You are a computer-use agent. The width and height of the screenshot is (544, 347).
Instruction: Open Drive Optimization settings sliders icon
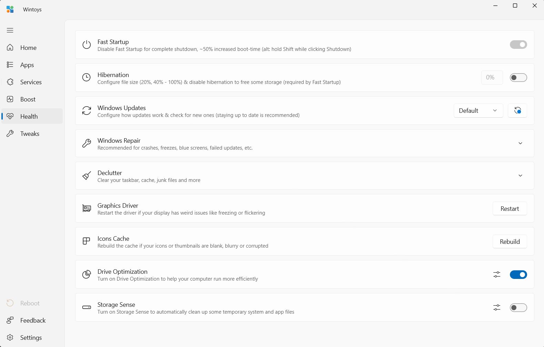(x=496, y=274)
